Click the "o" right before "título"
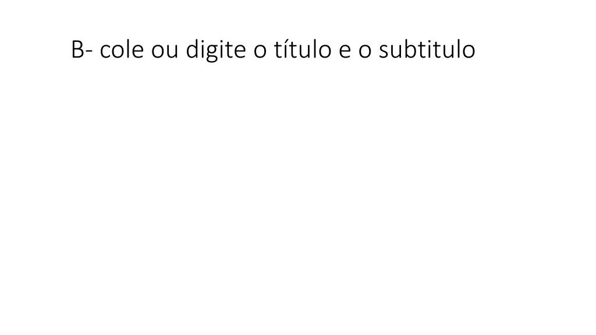596x335 pixels. point(260,52)
